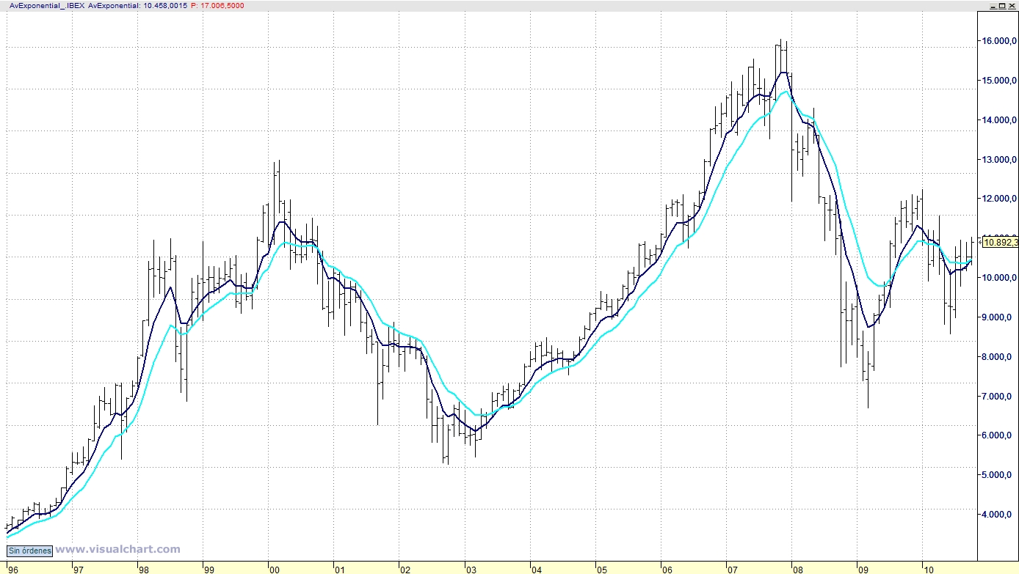
Task: Click the '10' year label on time axis
Action: pyautogui.click(x=928, y=569)
